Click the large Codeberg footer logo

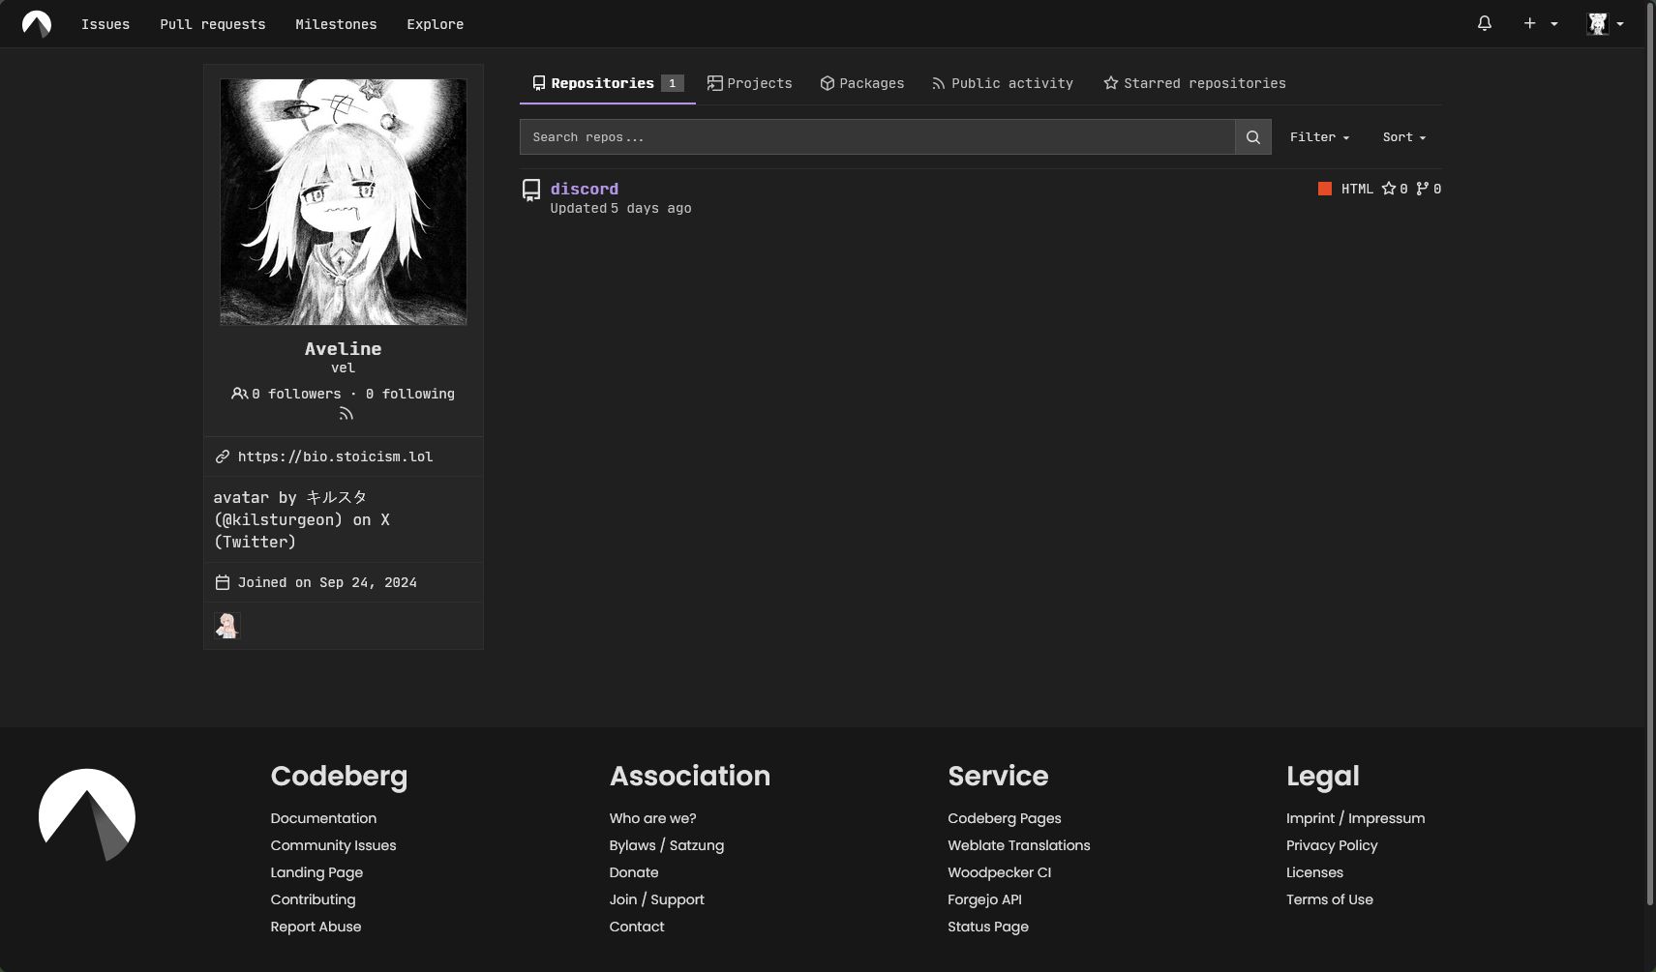click(87, 814)
